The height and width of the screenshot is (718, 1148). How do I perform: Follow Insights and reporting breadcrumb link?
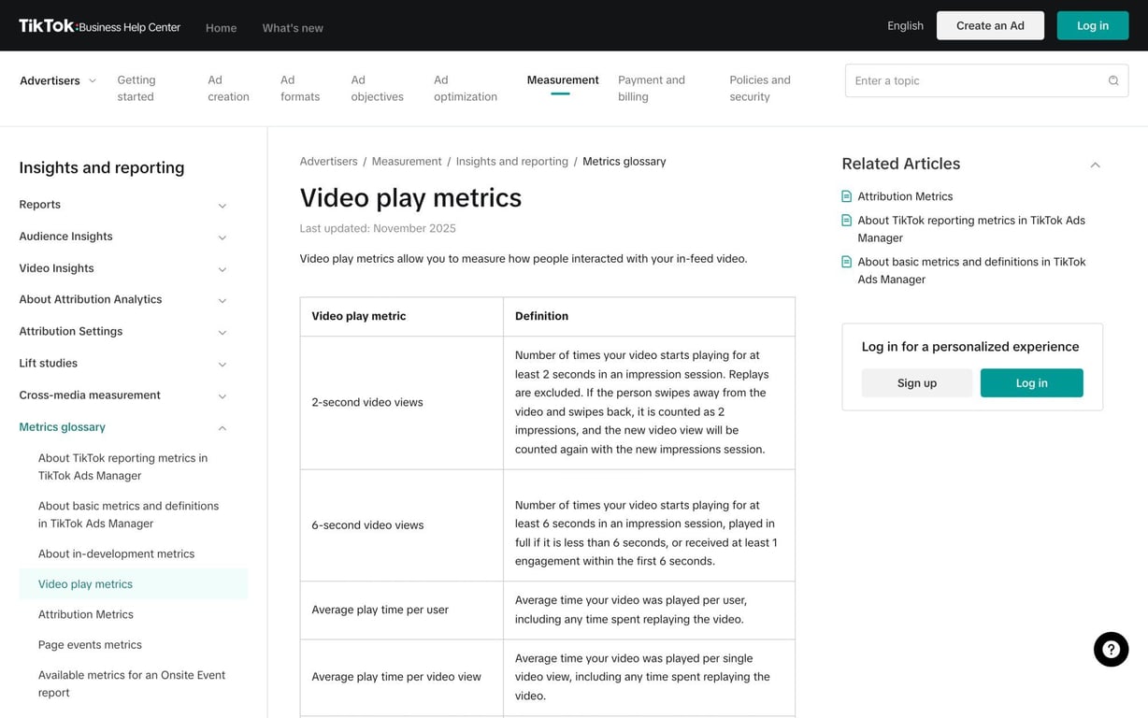[512, 162]
